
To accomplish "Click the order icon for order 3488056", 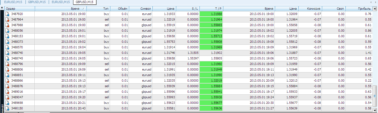I will 8,31.
